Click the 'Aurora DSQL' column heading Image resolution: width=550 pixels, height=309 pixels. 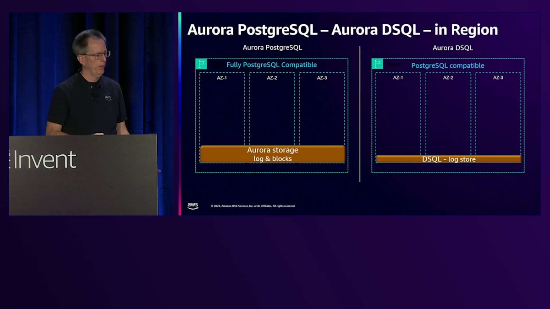pyautogui.click(x=453, y=48)
